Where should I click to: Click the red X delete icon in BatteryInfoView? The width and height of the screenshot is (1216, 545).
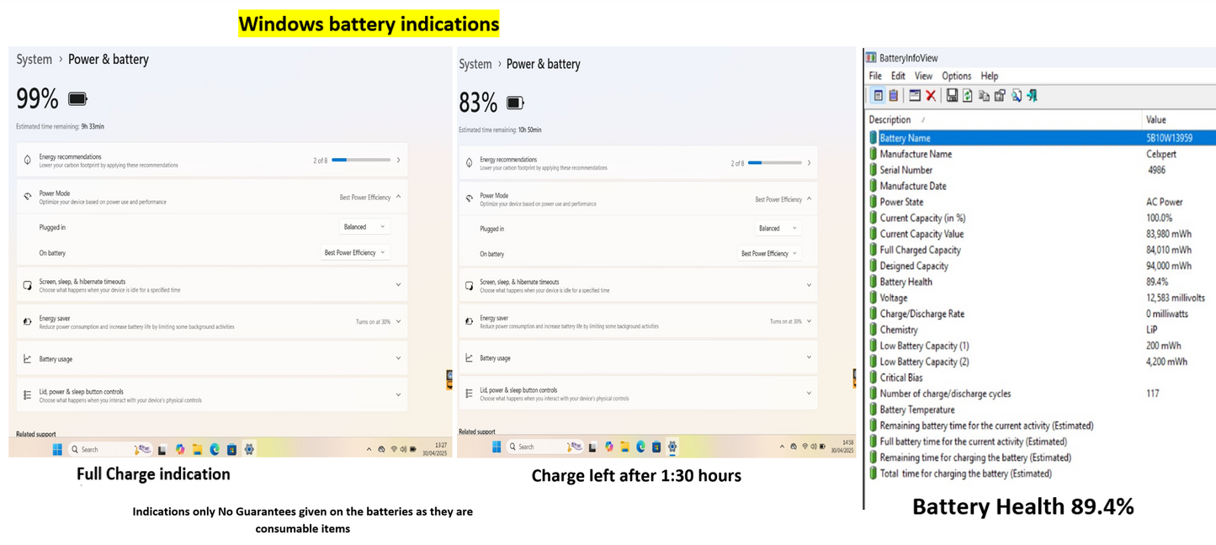pos(931,96)
